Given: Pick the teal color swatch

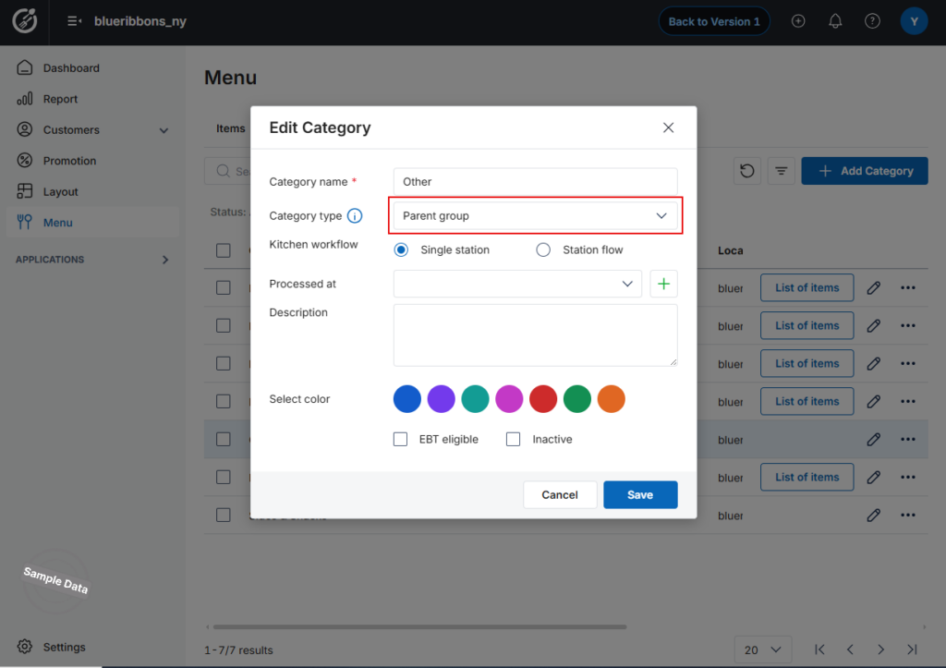Looking at the screenshot, I should point(476,399).
